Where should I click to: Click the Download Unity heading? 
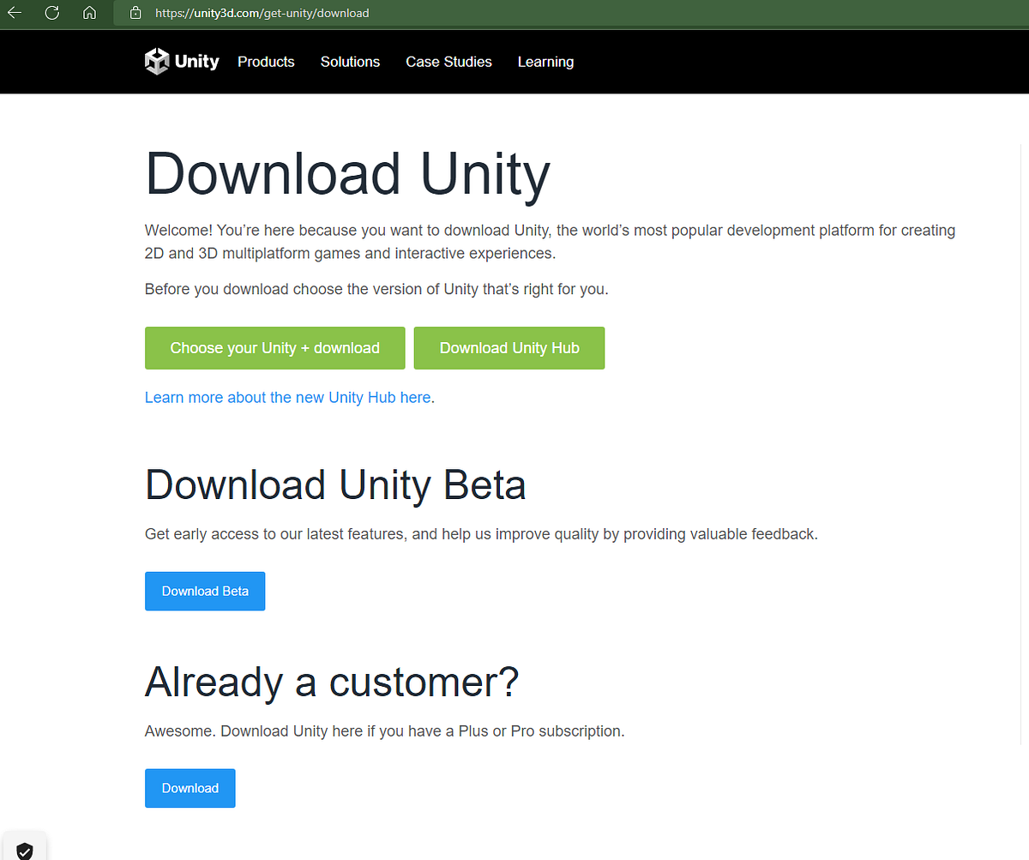347,174
